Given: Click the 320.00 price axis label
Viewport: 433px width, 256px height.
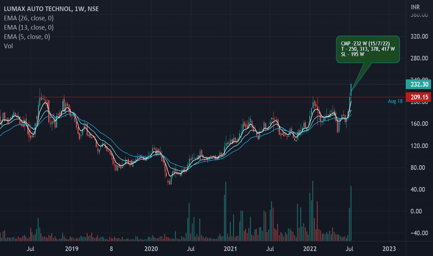Looking at the screenshot, I should [419, 36].
